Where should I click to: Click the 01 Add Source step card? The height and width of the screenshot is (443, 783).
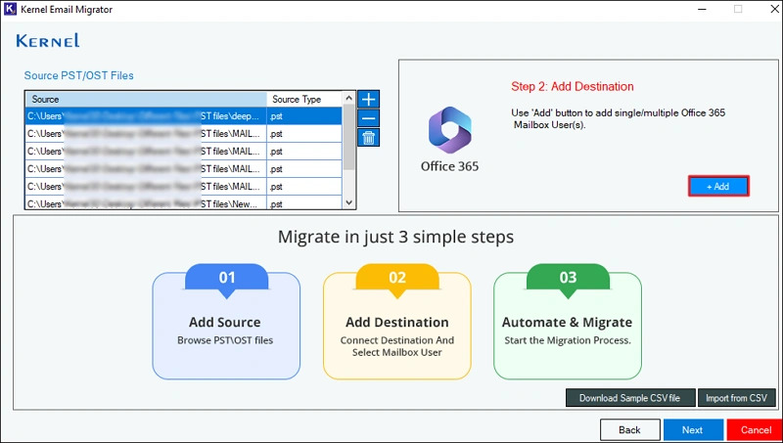click(227, 326)
